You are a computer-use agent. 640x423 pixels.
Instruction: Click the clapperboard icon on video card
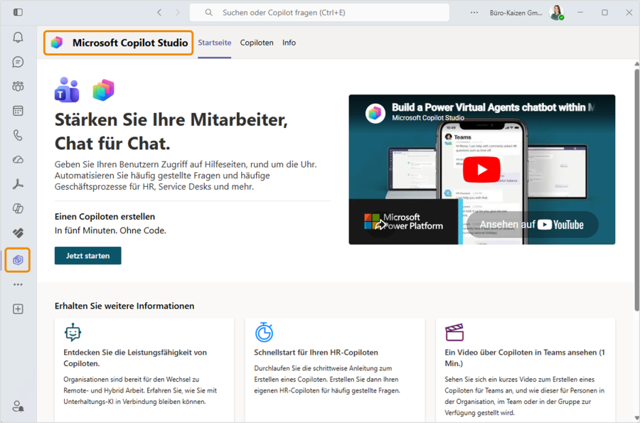point(454,333)
